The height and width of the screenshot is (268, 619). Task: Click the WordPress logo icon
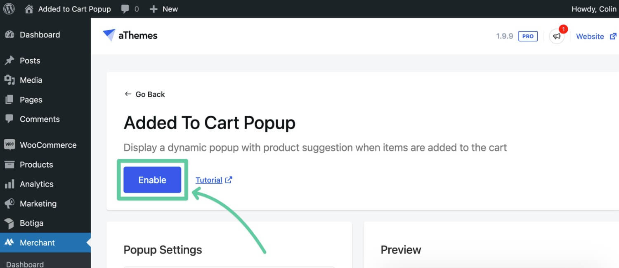[x=9, y=9]
